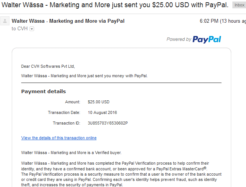Open View the details of this transaction online

[x=59, y=138]
